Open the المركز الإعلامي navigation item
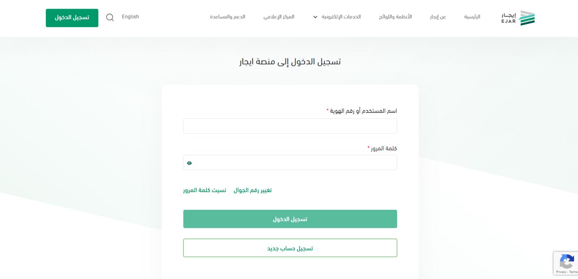 coord(279,17)
